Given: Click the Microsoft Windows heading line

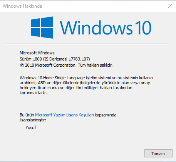Looking at the screenshot, I should pos(37,53).
